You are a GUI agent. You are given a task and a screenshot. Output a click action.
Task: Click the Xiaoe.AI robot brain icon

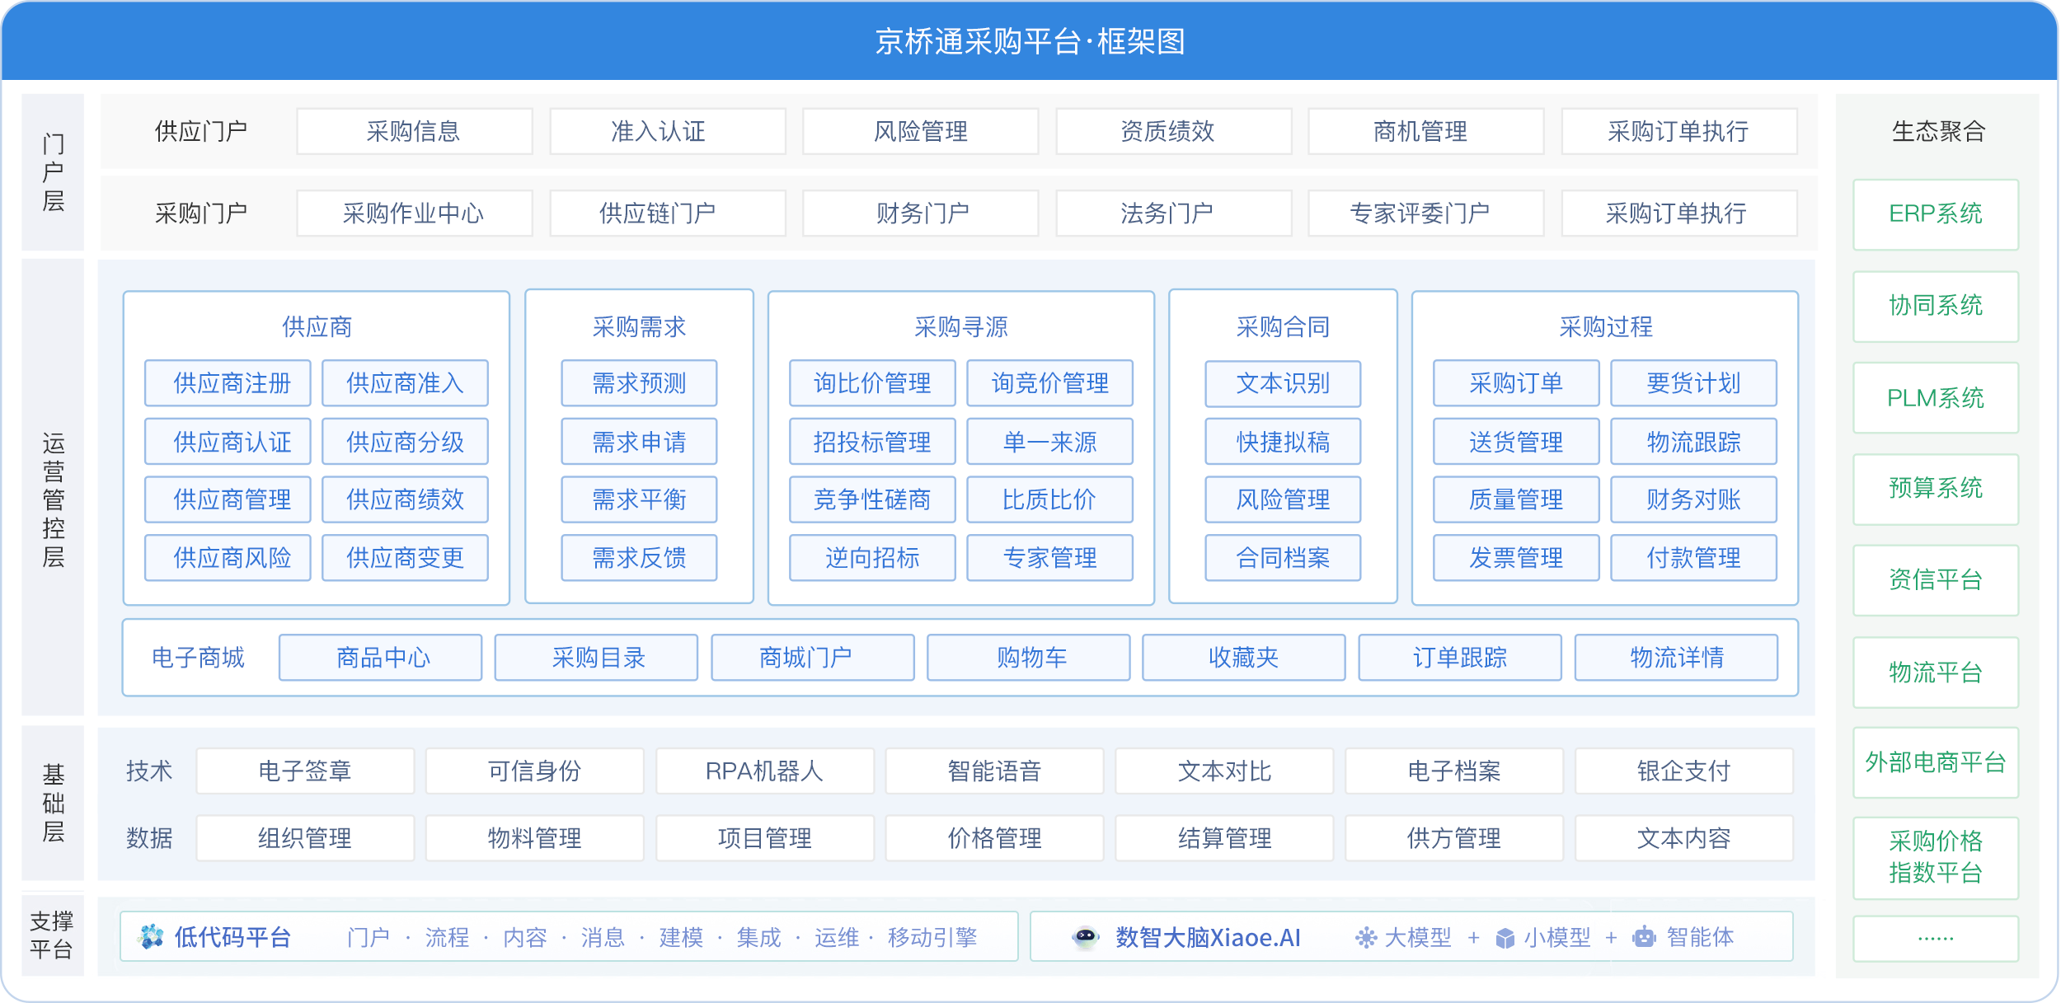click(x=1085, y=937)
